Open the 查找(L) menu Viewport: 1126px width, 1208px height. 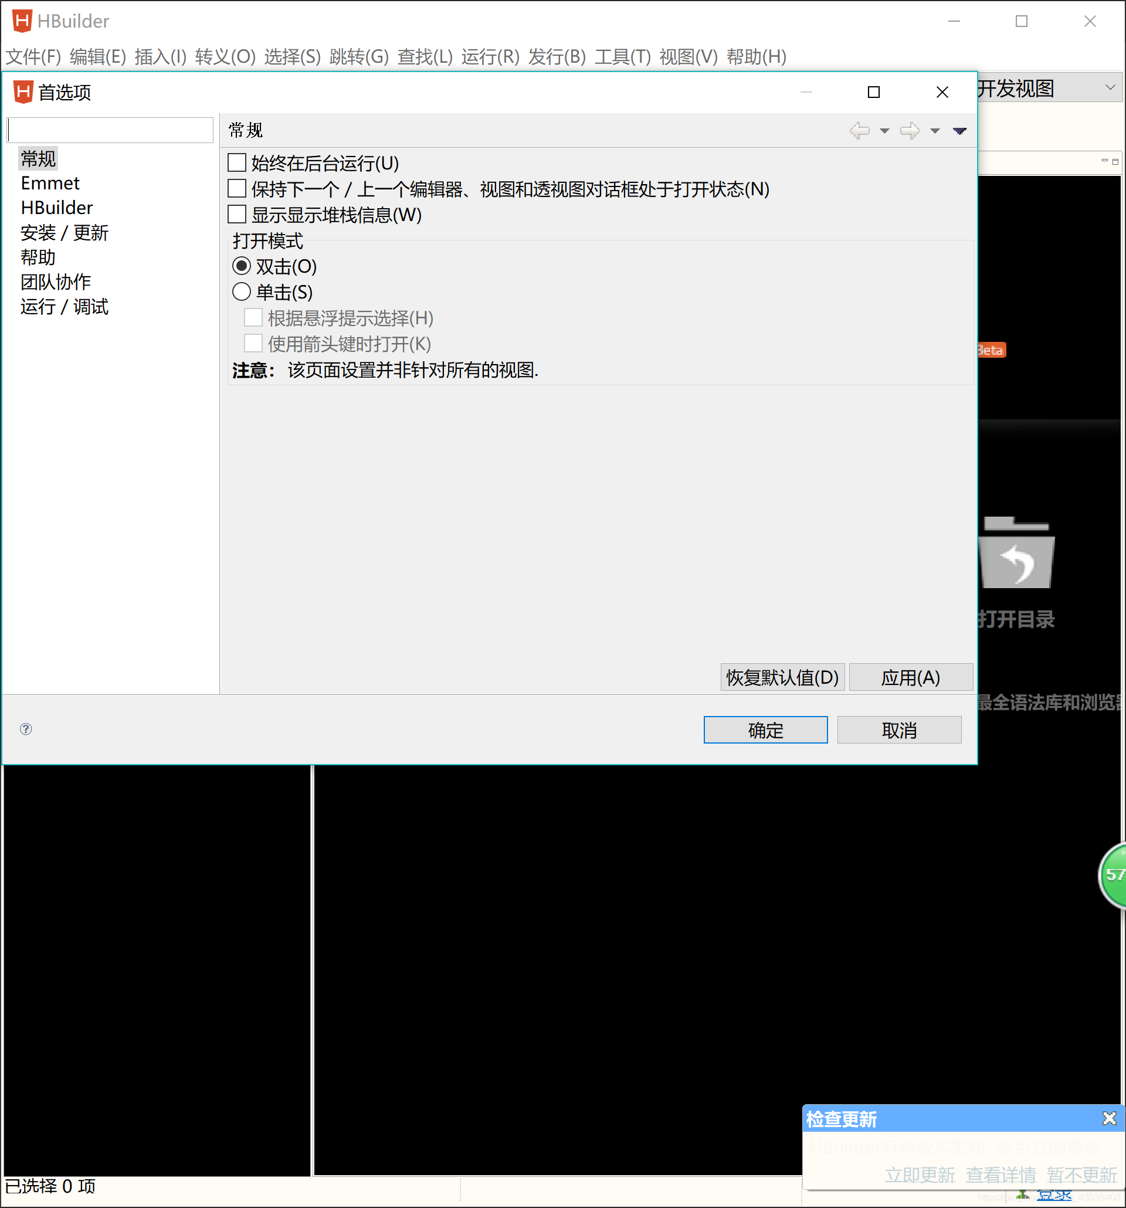425,56
